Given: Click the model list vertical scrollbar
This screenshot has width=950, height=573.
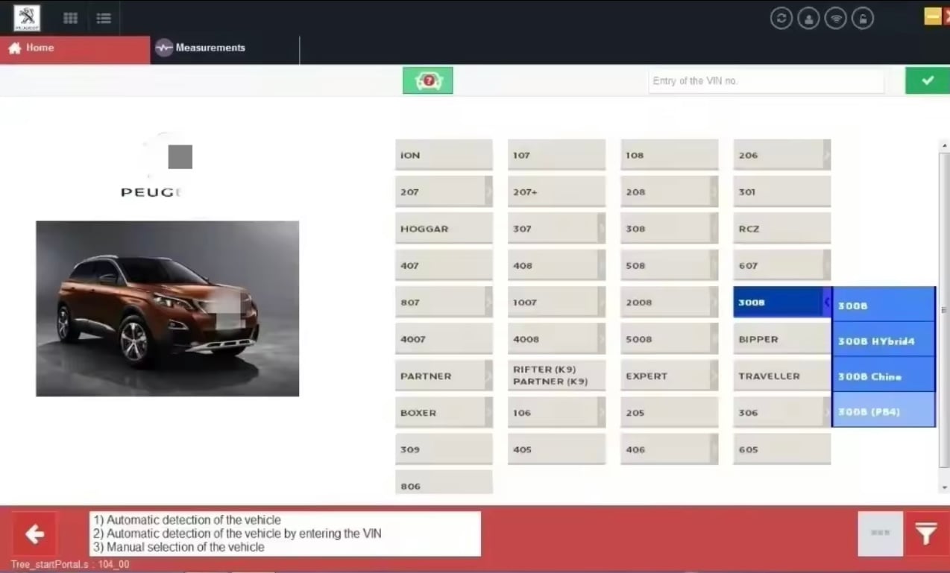Looking at the screenshot, I should (x=945, y=309).
